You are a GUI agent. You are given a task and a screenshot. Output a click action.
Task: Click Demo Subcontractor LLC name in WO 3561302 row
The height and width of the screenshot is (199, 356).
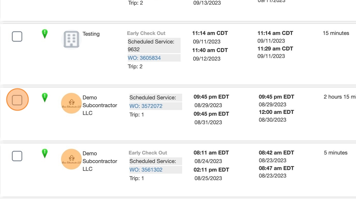coord(100,161)
